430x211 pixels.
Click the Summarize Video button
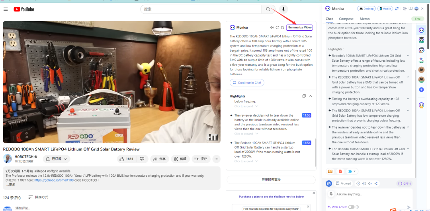299,27
